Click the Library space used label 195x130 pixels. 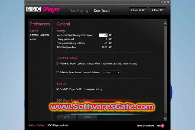pos(66,39)
